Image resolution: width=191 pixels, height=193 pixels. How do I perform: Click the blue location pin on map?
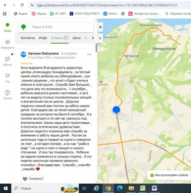[x=116, y=110]
